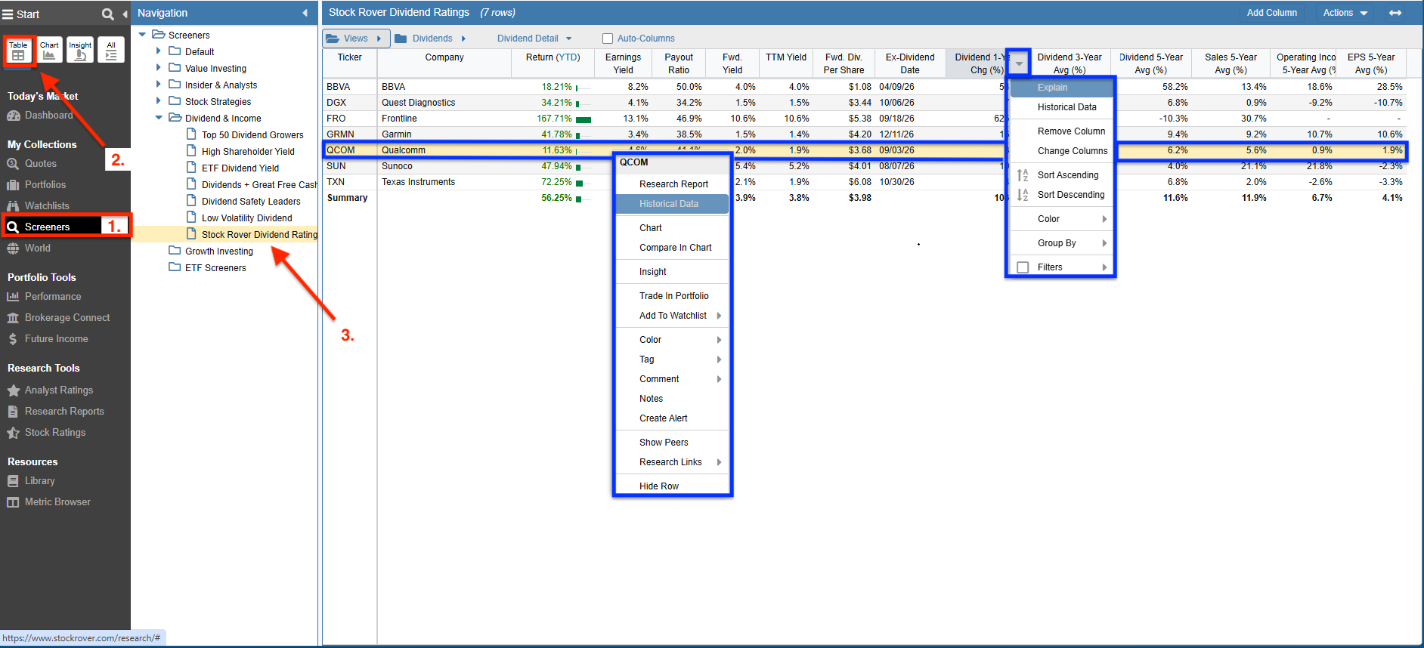The image size is (1424, 648).
Task: Expand the Insider & Analysts folder
Action: point(159,85)
